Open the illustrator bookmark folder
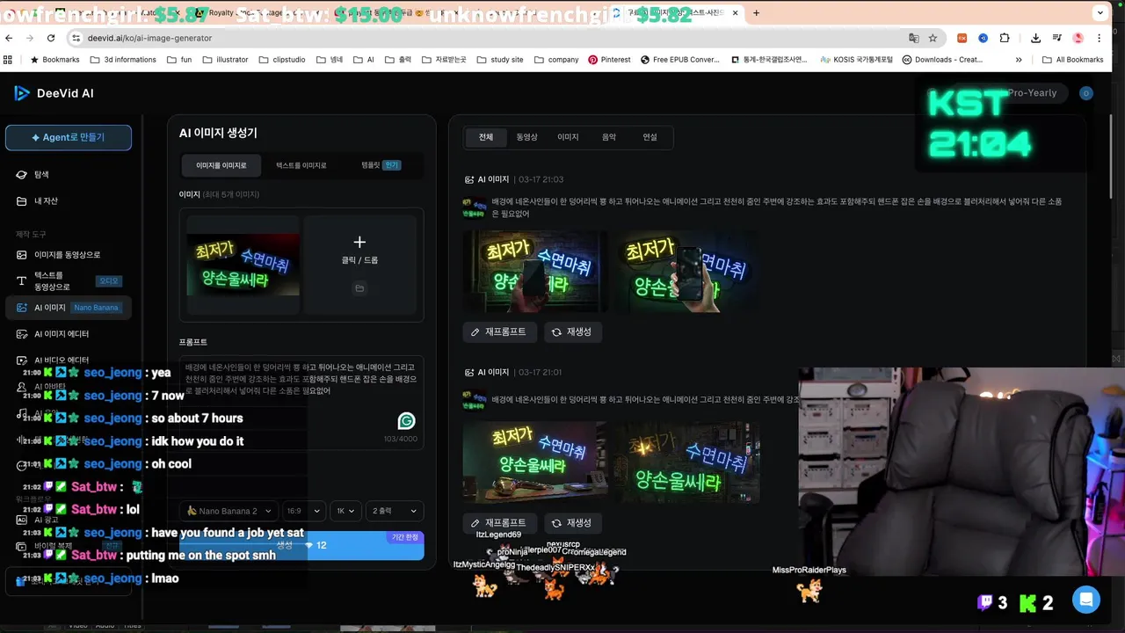This screenshot has height=633, width=1125. [x=225, y=60]
